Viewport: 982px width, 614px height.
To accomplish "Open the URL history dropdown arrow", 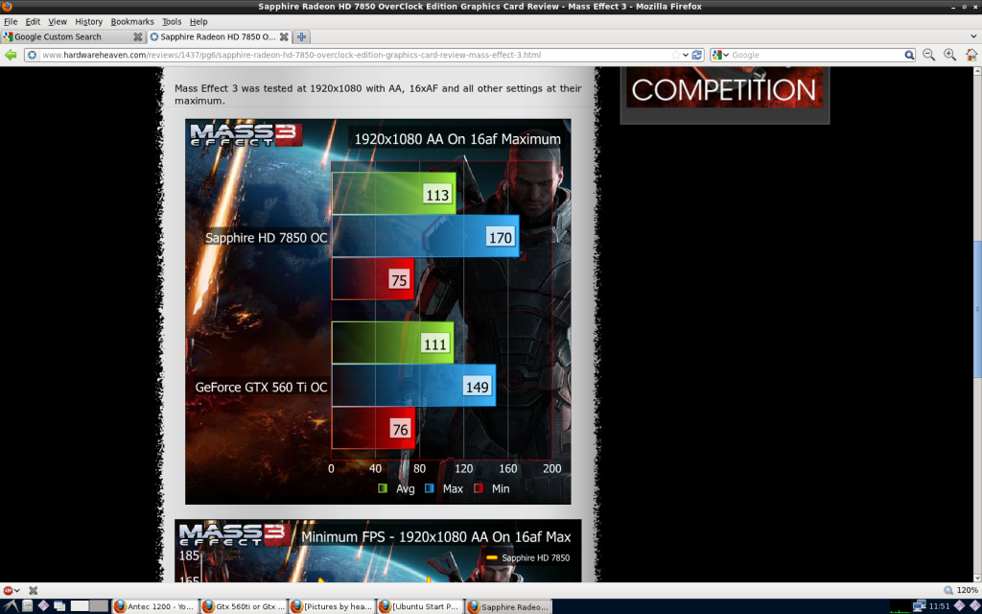I will click(x=686, y=55).
